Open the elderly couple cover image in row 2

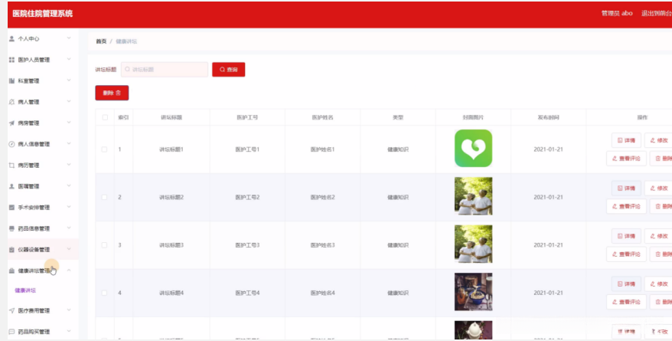point(473,196)
